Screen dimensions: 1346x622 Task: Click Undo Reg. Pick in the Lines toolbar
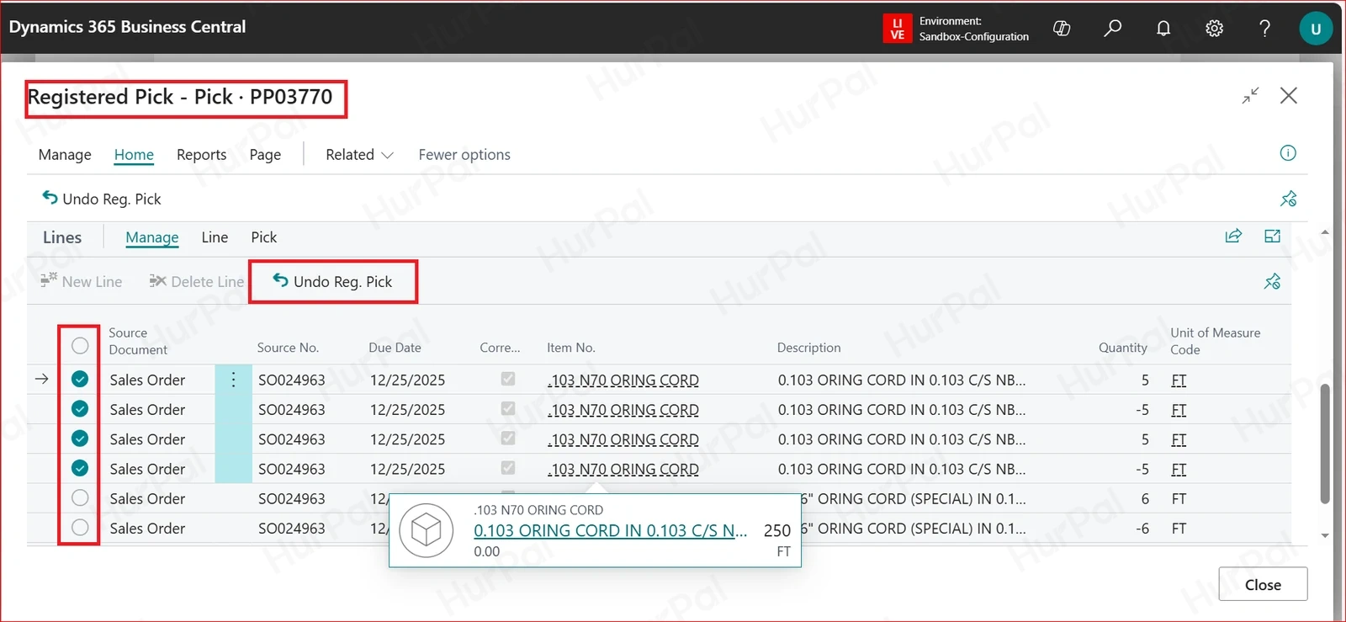tap(333, 281)
